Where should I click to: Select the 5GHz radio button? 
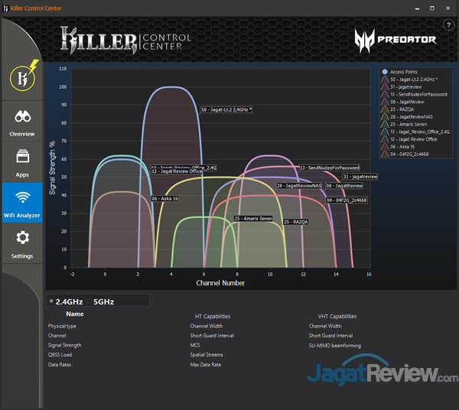tap(89, 301)
